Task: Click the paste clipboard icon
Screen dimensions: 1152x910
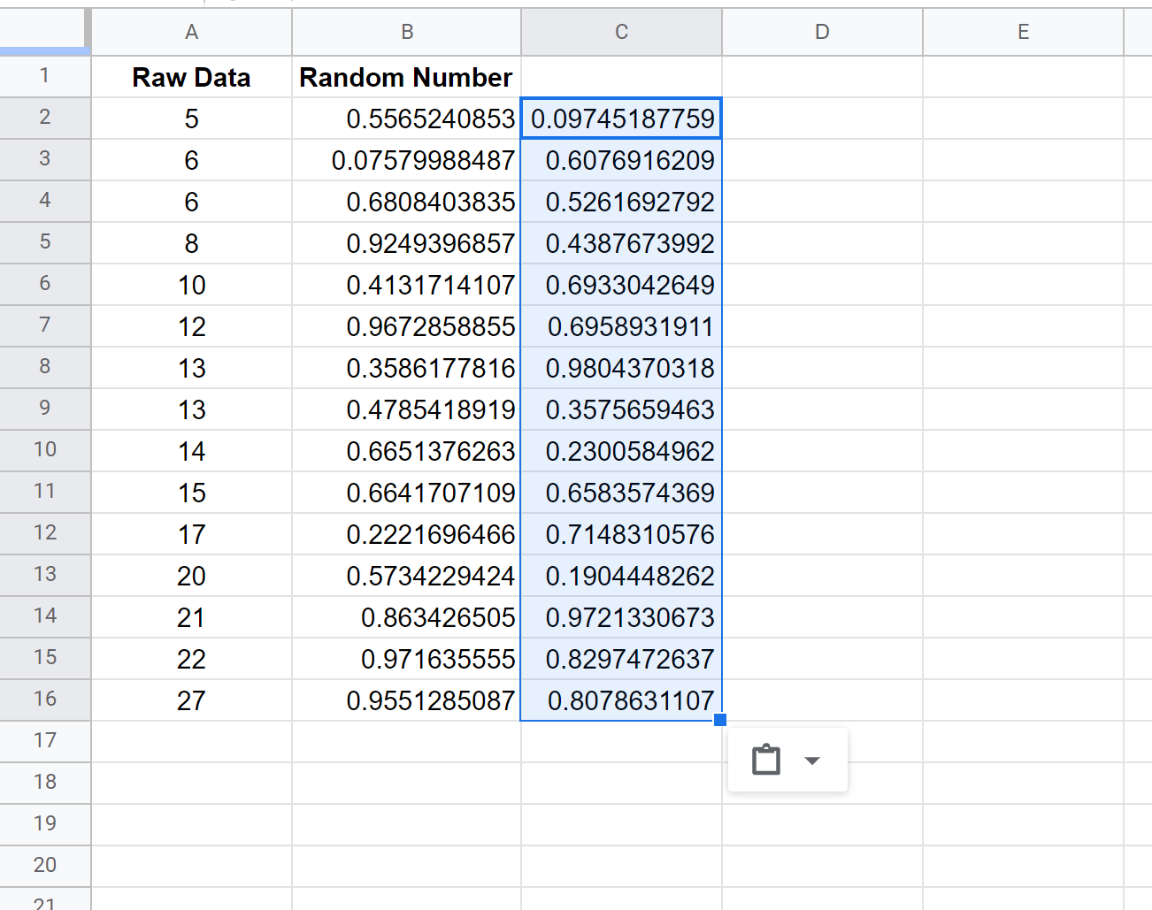Action: [x=765, y=760]
